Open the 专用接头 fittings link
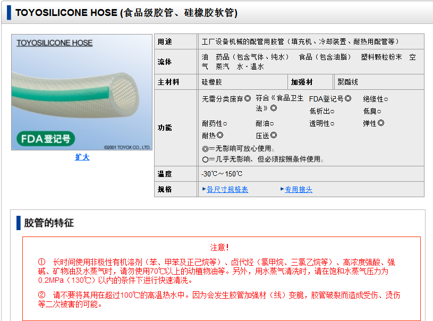 [299, 190]
